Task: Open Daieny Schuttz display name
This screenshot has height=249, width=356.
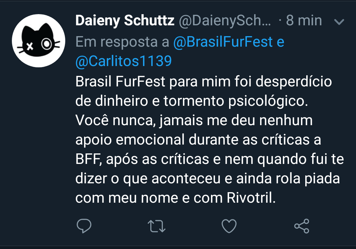Action: click(x=125, y=21)
